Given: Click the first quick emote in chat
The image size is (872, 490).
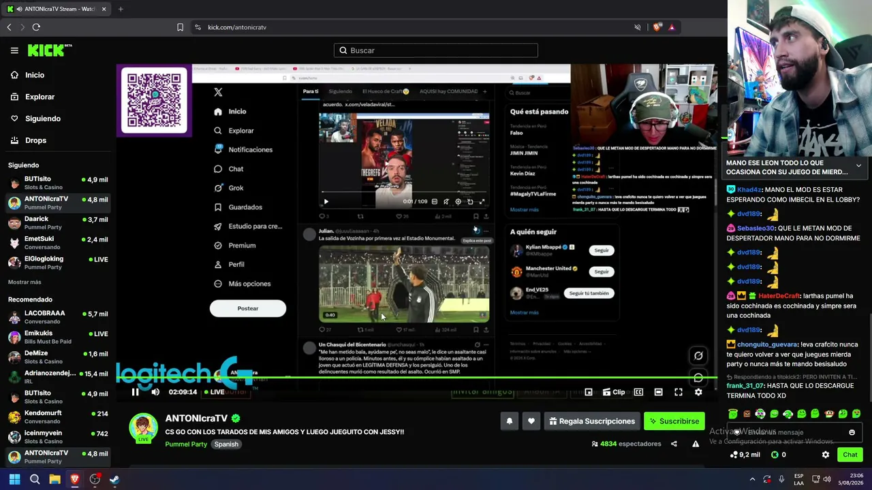Looking at the screenshot, I should (733, 414).
